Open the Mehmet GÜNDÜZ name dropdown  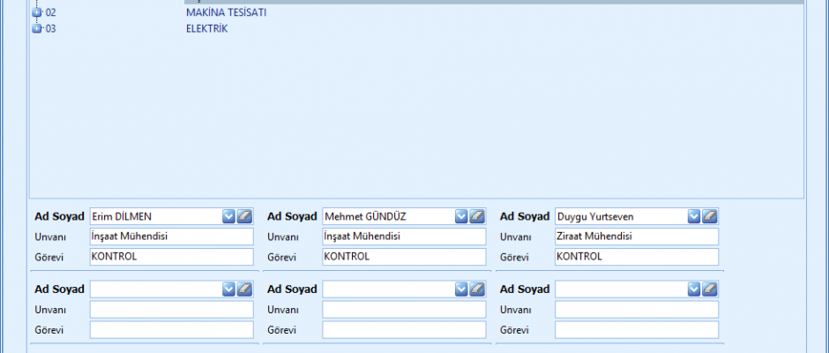(461, 216)
